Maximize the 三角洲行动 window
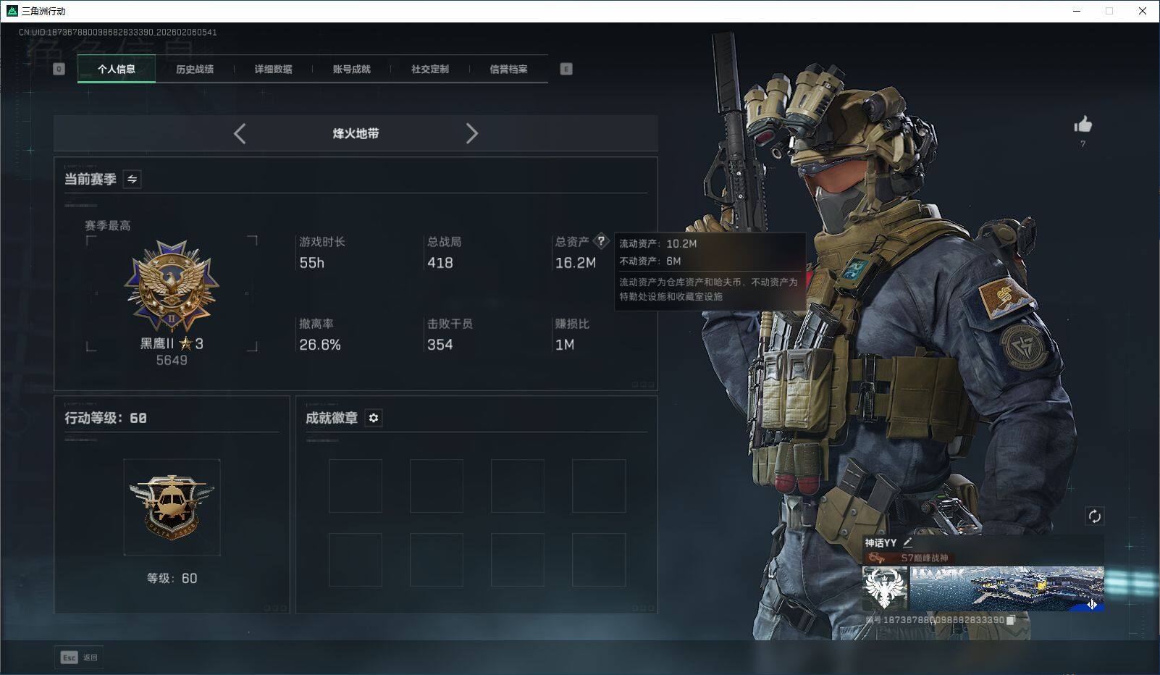1160x675 pixels. point(1109,11)
